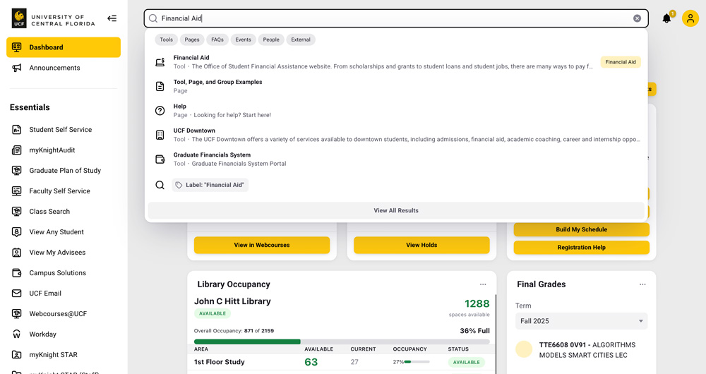Viewport: 706px width, 374px height.
Task: Click the View Any Student icon
Action: (x=17, y=231)
